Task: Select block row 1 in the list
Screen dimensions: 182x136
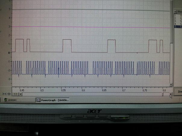Action: point(178,16)
